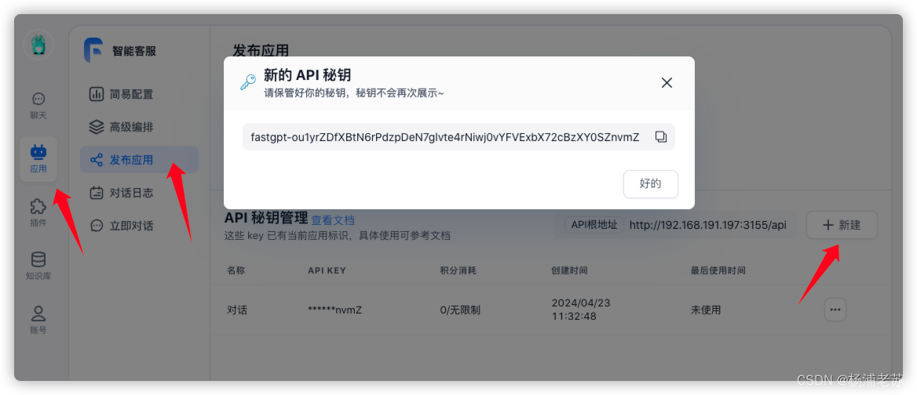The width and height of the screenshot is (917, 395).
Task: Start 立即对话 chat now
Action: click(x=139, y=225)
